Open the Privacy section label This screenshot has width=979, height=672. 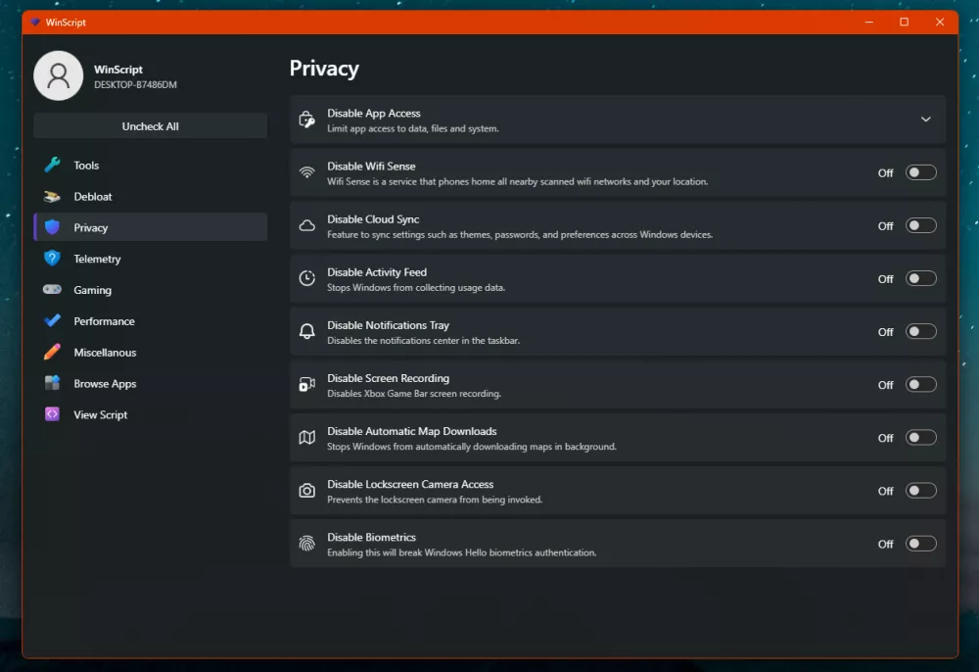click(91, 228)
